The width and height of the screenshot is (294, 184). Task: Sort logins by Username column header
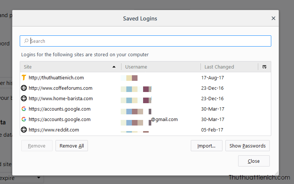[160, 67]
